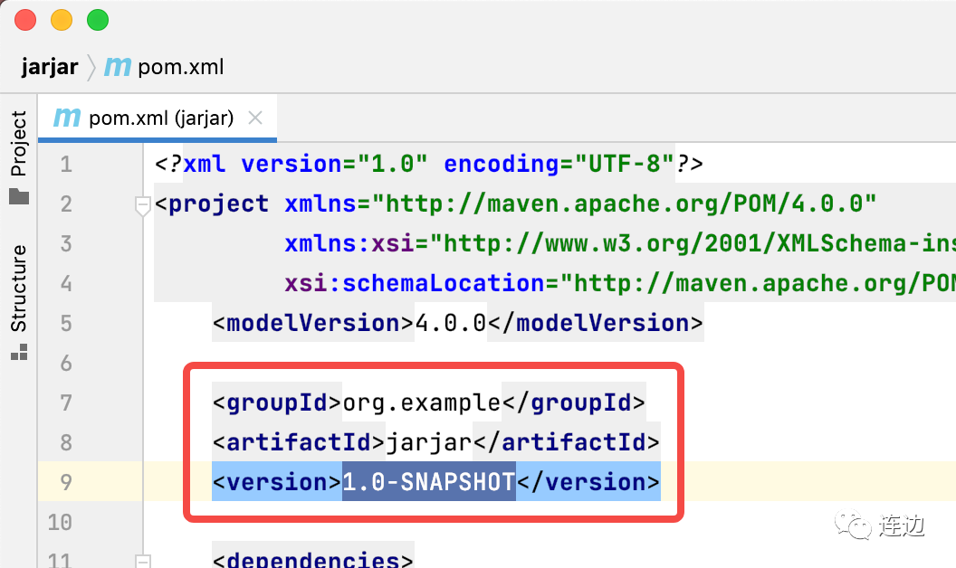Click line number 5 in the gutter
The width and height of the screenshot is (956, 568).
coord(66,323)
